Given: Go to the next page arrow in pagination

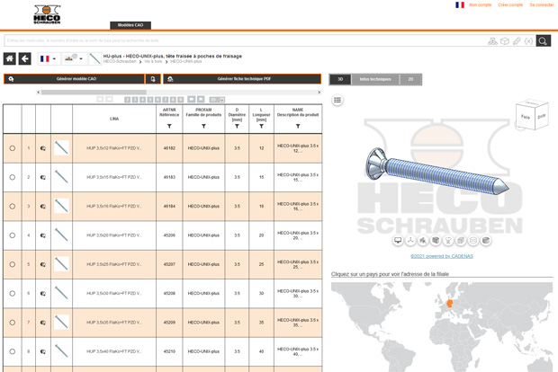Looking at the screenshot, I should point(191,100).
